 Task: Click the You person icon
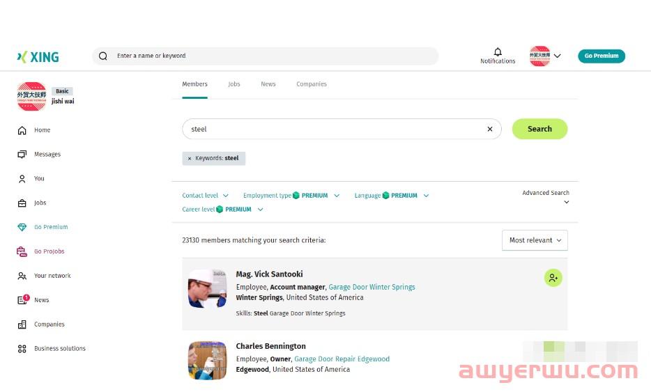point(22,179)
